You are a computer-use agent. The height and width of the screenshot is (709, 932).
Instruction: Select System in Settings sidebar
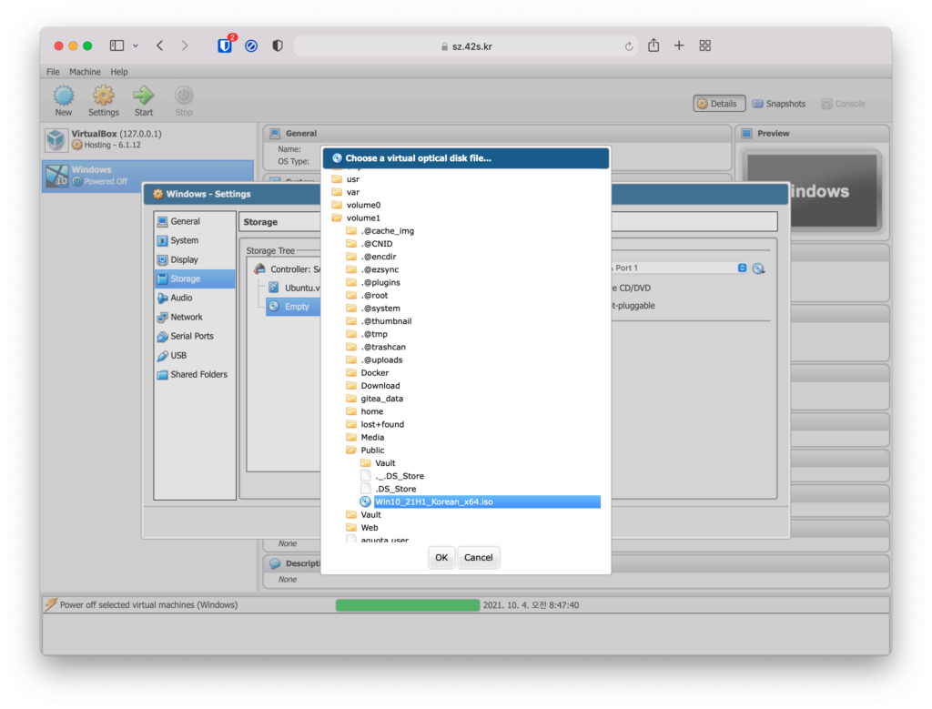(x=195, y=240)
